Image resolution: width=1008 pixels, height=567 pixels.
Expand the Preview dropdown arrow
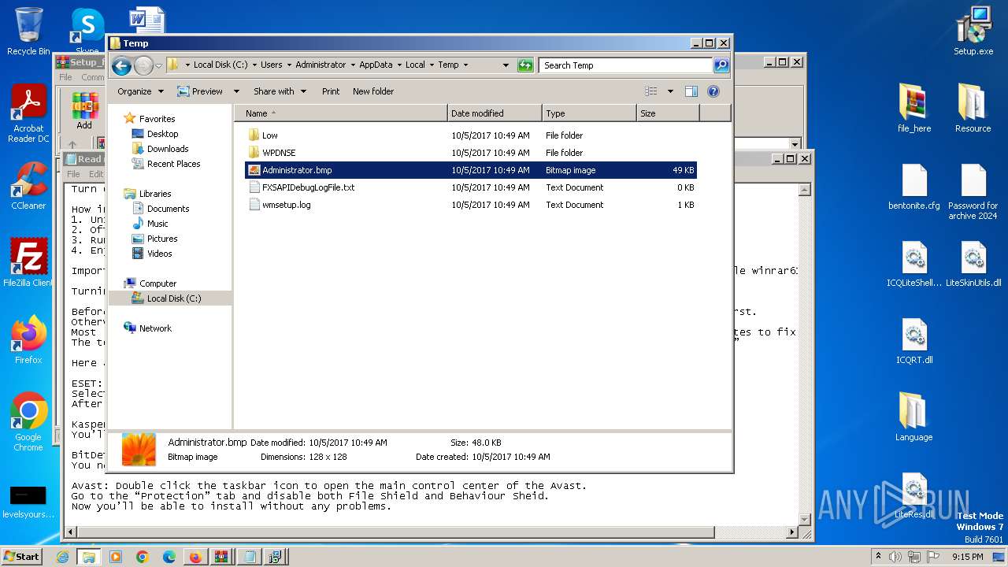[x=235, y=91]
